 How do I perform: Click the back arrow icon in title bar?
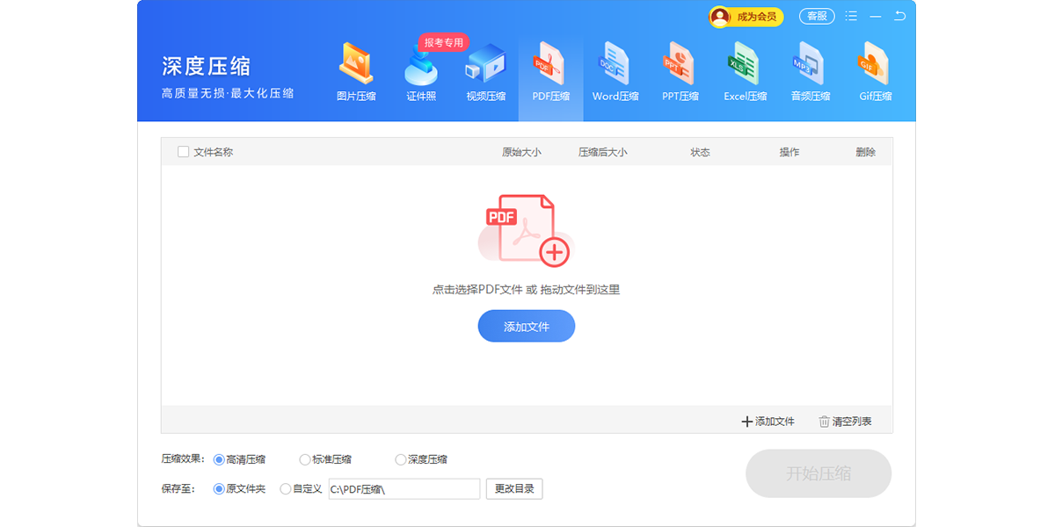click(899, 16)
